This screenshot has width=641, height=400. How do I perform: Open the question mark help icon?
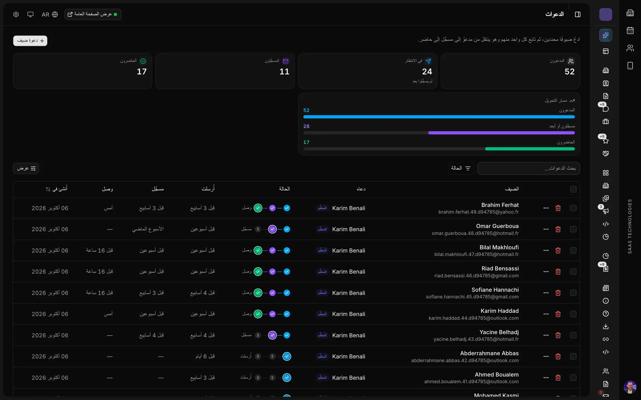(605, 314)
